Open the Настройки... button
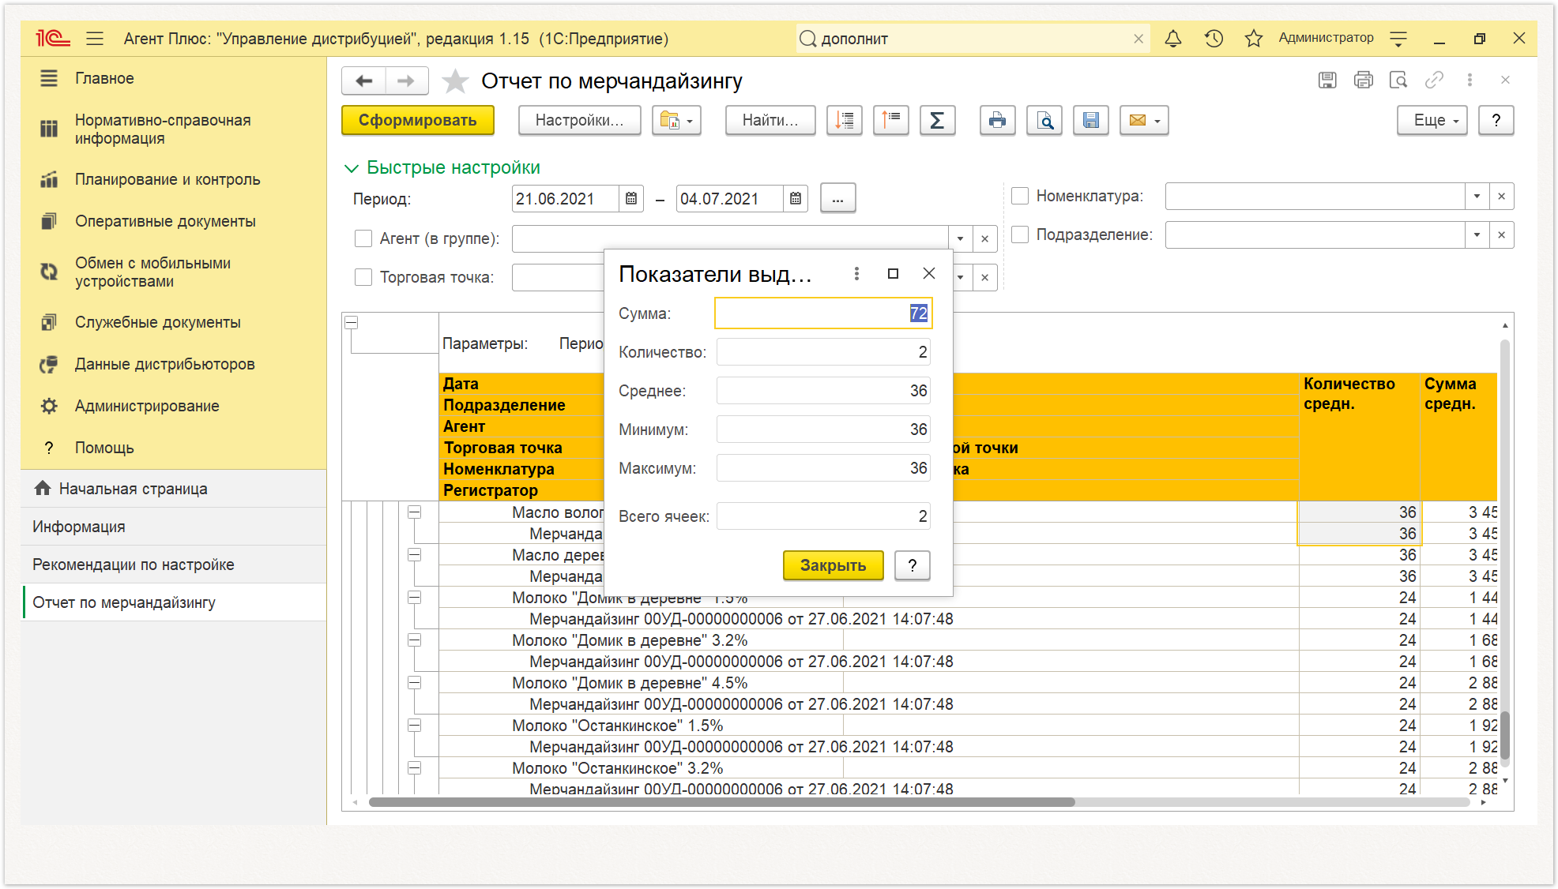Screen dimensions: 1558x889 [x=579, y=121]
